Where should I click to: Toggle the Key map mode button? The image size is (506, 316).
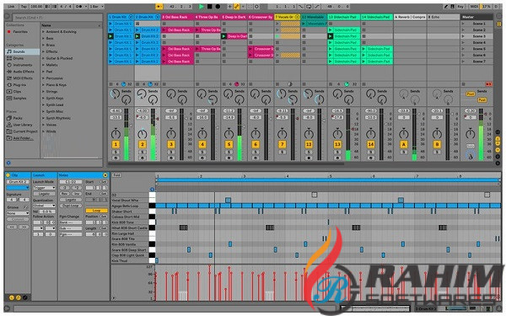[460, 6]
